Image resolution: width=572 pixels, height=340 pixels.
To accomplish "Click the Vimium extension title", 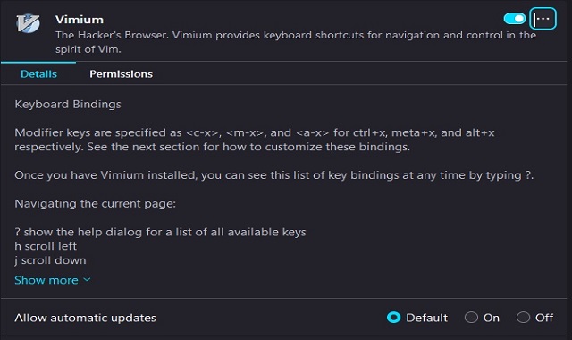I will [x=80, y=20].
